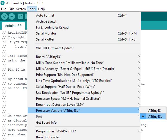Choose Burn Bootloader

click(84, 137)
